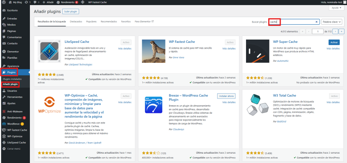Open the comments bubble icon in top bar
347x163 pixels.
coord(35,2)
